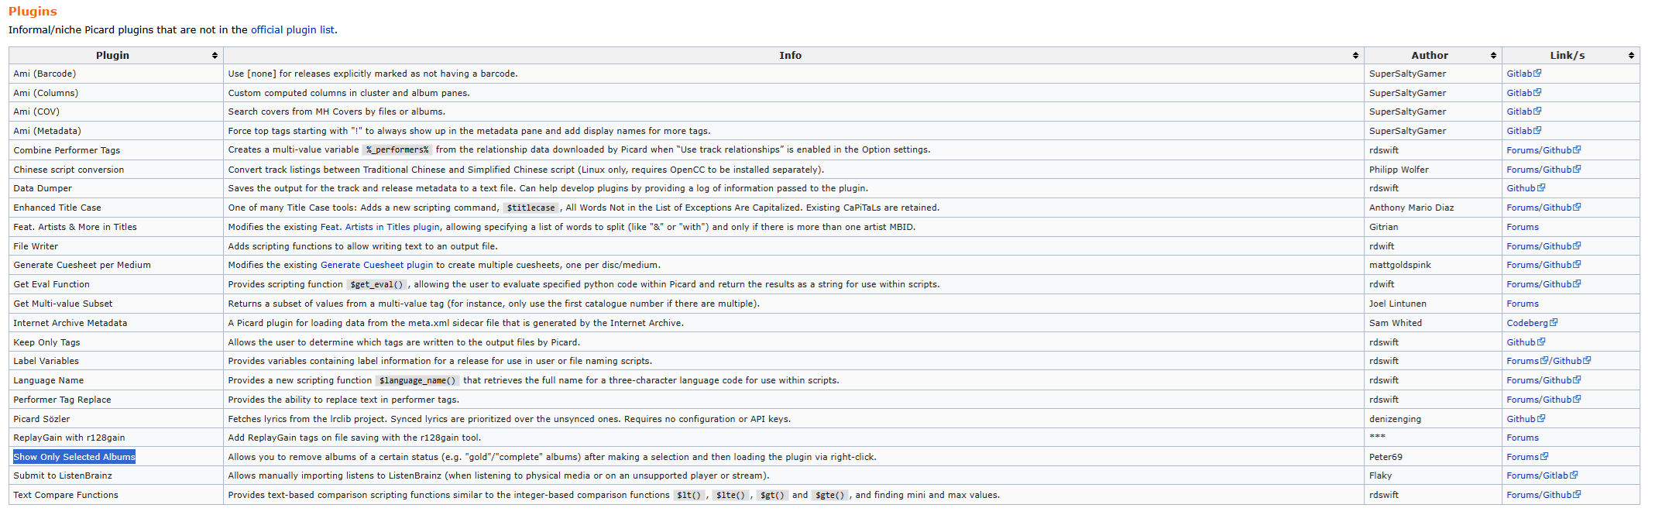Click the 'Ami (Barcode)' plugin name
This screenshot has width=1655, height=515.
click(x=45, y=74)
